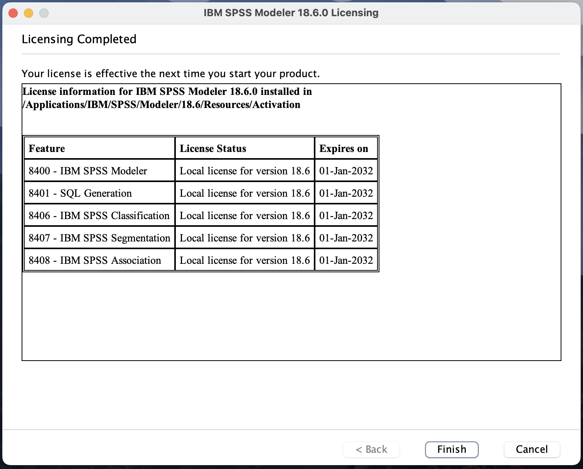Select the '8407 - IBM SPSS Segmentation' cell
Viewport: 583px width, 469px height.
tap(100, 238)
